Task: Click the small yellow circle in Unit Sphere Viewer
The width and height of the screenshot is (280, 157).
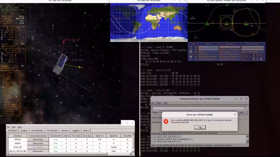Action: point(226,23)
